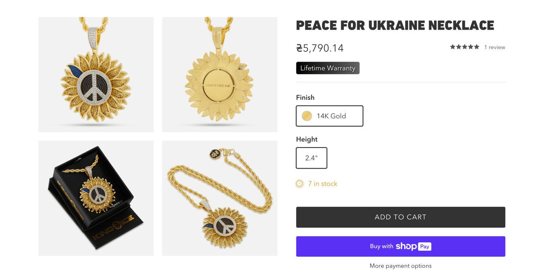Select the 2.4" height option

311,158
